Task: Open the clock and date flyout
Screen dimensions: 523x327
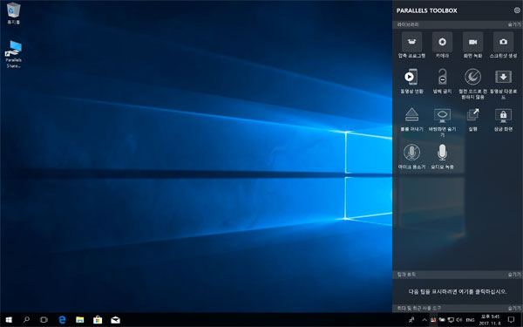Action: [x=490, y=320]
